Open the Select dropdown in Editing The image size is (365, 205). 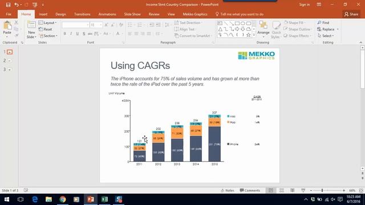click(x=326, y=36)
